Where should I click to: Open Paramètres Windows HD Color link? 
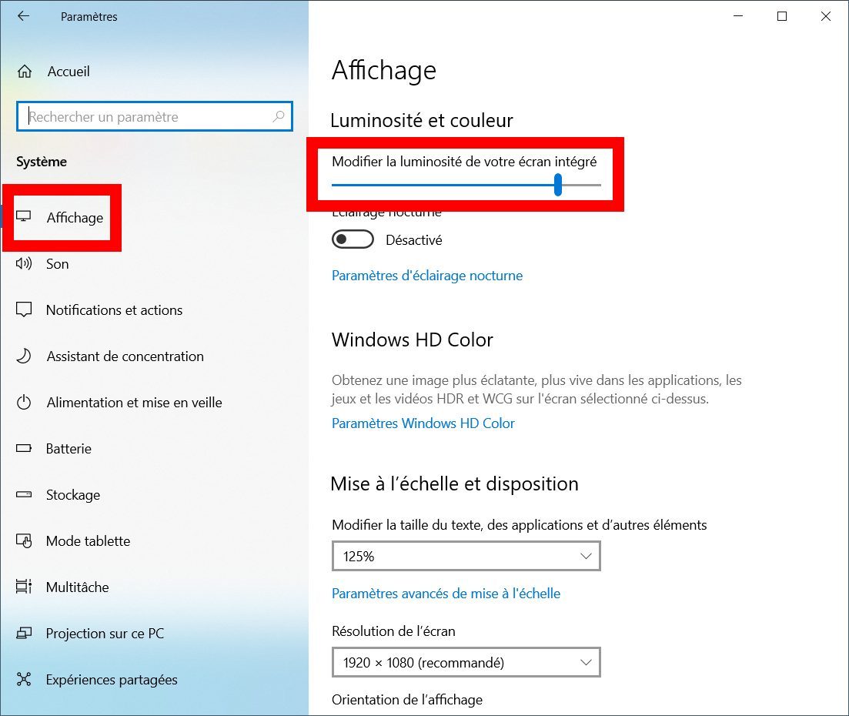[x=423, y=423]
